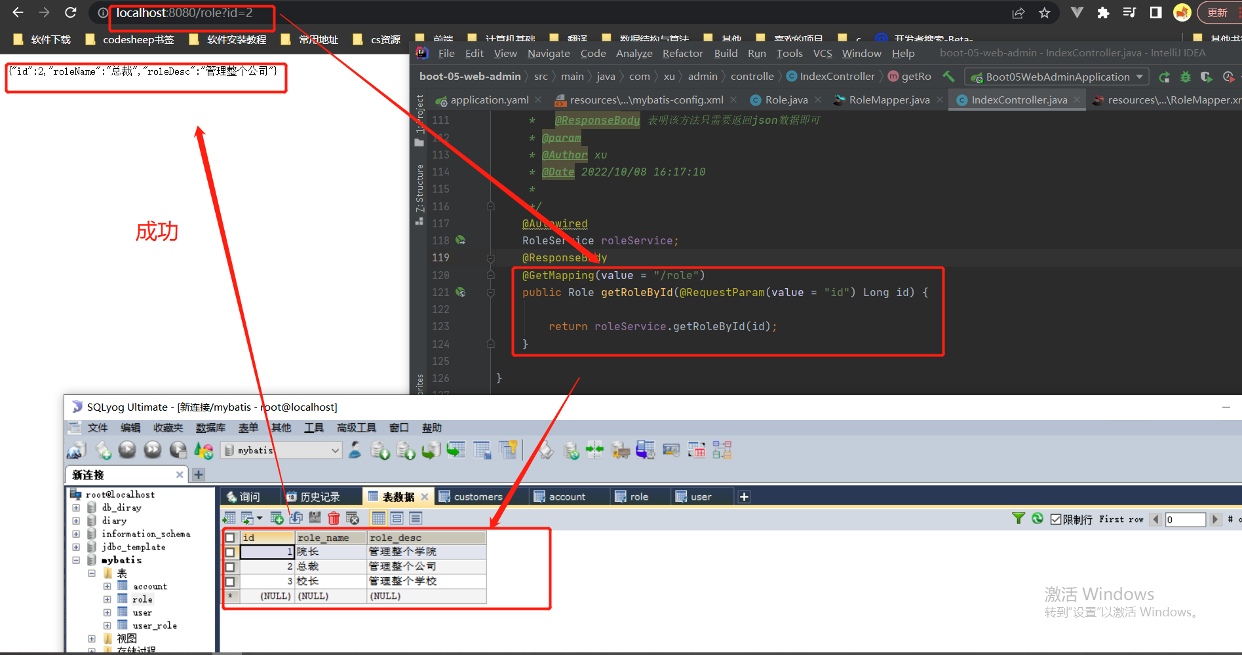
Task: Click First row input field
Action: tap(1185, 519)
